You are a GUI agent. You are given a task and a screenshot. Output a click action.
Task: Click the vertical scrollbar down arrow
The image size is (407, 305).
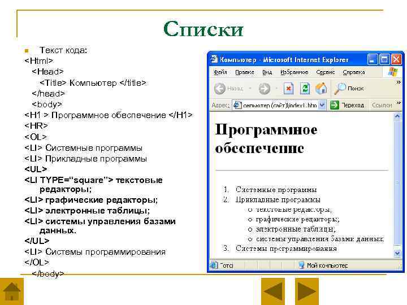click(397, 252)
